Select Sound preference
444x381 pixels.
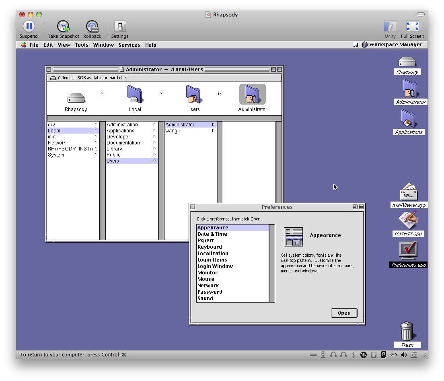232,298
